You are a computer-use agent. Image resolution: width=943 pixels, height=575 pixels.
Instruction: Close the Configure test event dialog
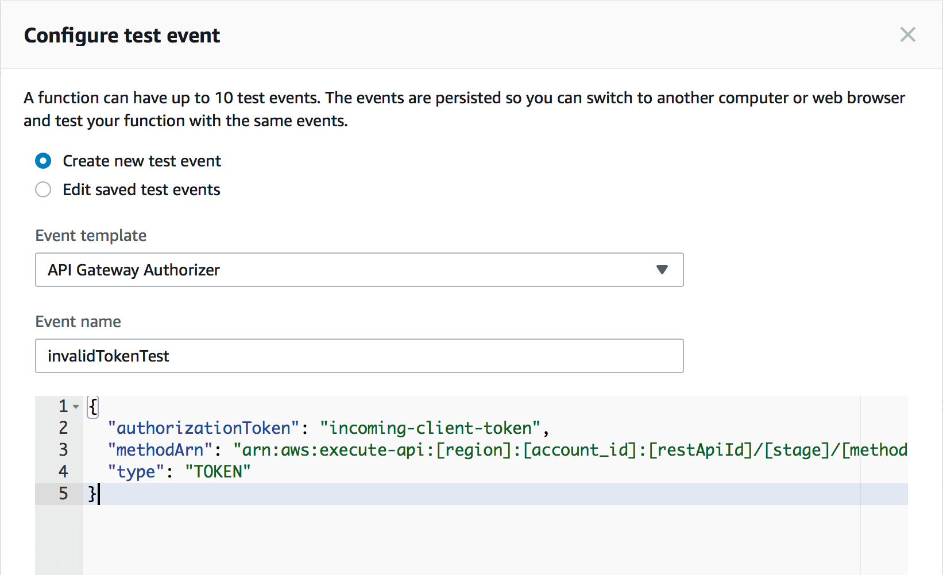(907, 35)
